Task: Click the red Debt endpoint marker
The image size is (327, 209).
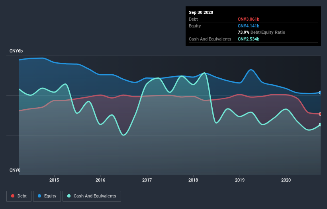Action: (x=320, y=114)
